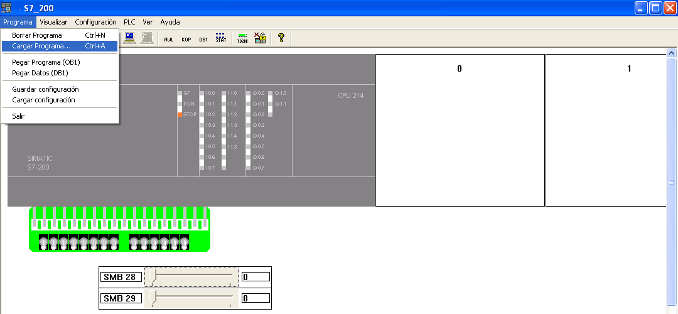The height and width of the screenshot is (314, 678).
Task: Click the vertical scrollbar up arrow
Action: (672, 53)
